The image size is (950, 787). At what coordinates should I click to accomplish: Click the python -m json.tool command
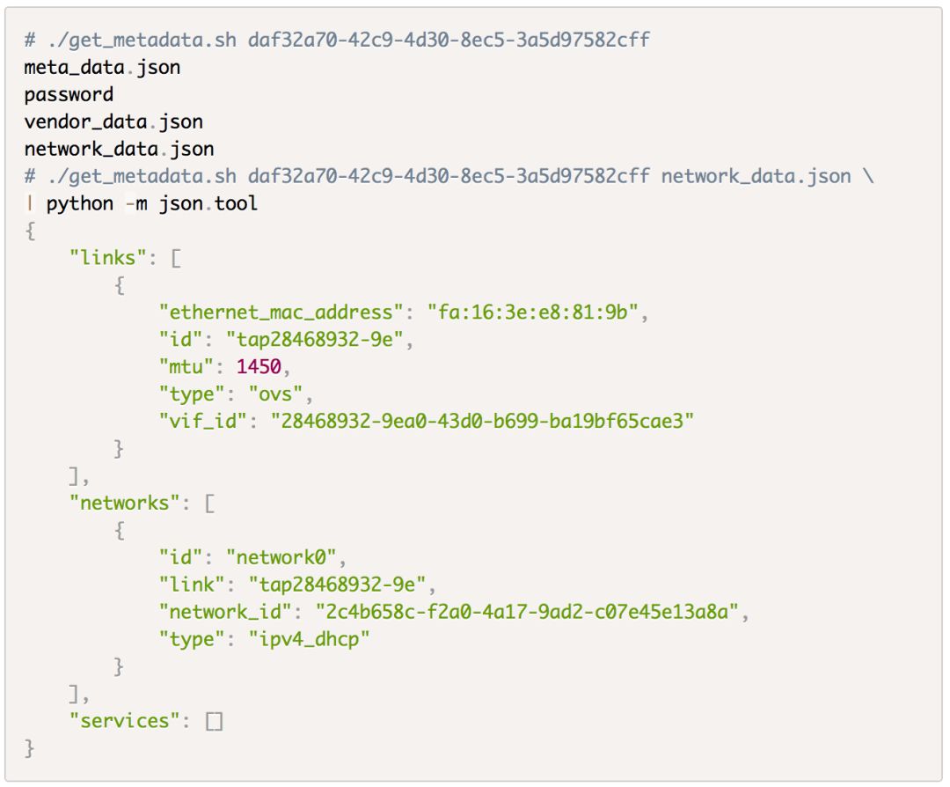pyautogui.click(x=151, y=203)
